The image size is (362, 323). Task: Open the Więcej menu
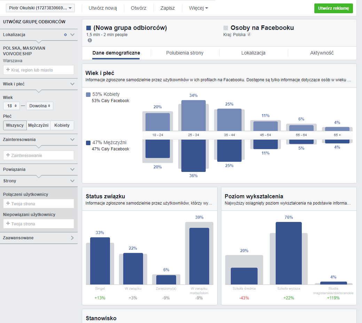[x=198, y=8]
